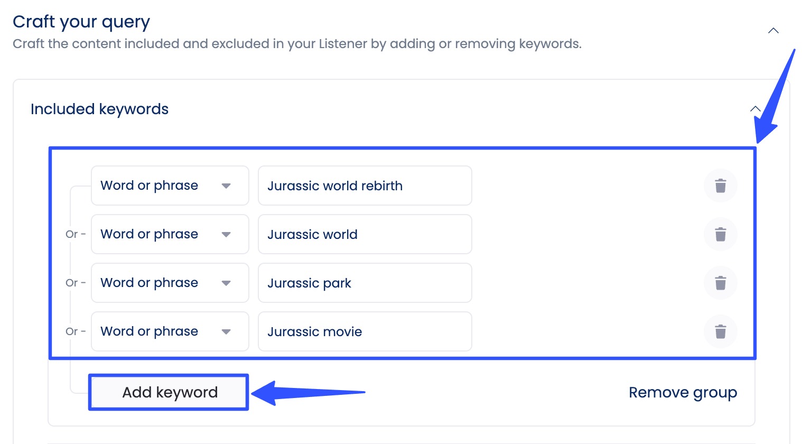Open type dropdown beside "Jurassic park" keyword
Screen dimensions: 802x444
[x=170, y=283]
